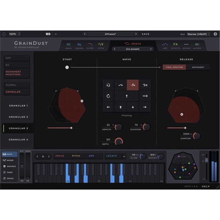This screenshot has height=220, width=220.
Task: Click the 2Phases* preset name
Action: (x=110, y=34)
